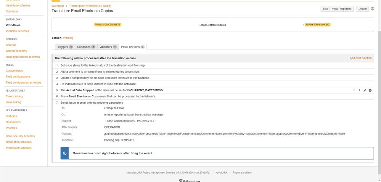The height and width of the screenshot is (182, 381).
Task: Open Issue linking in sidebar
Action: click(14, 102)
